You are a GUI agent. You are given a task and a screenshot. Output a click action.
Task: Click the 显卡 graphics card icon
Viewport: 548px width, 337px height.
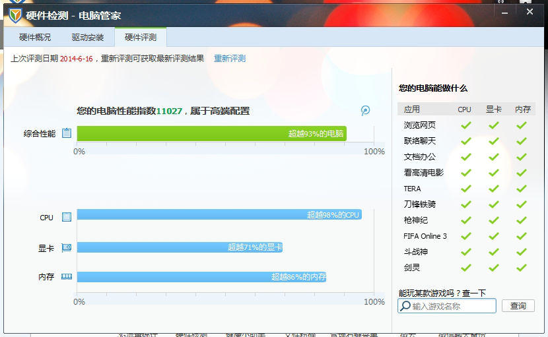(67, 247)
